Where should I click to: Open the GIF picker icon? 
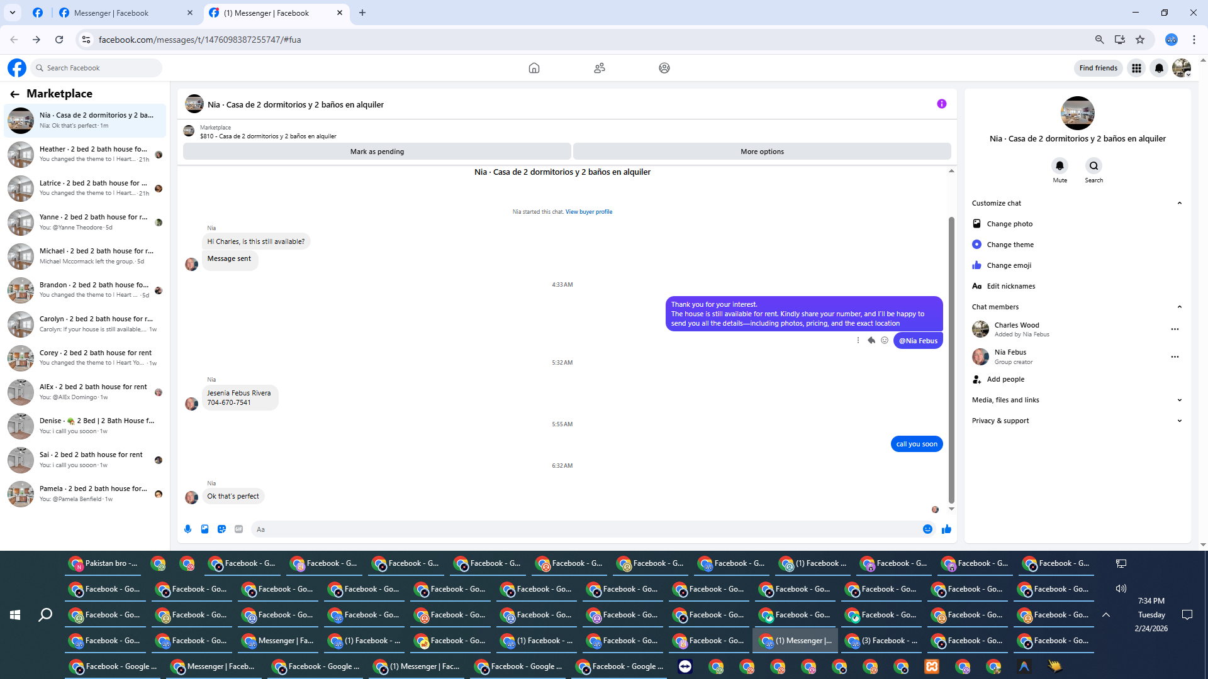(238, 529)
